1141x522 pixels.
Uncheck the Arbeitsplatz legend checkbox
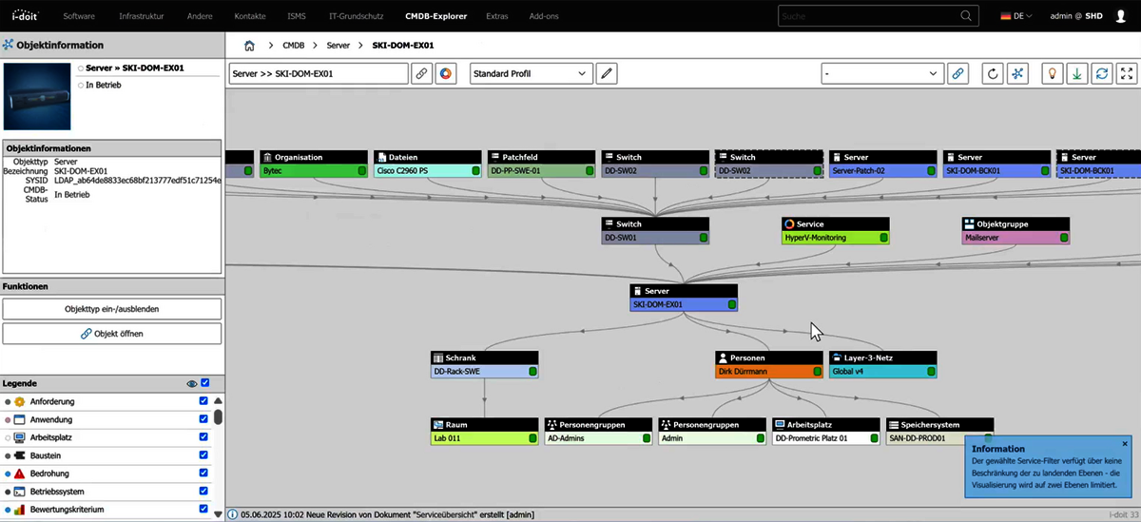203,437
